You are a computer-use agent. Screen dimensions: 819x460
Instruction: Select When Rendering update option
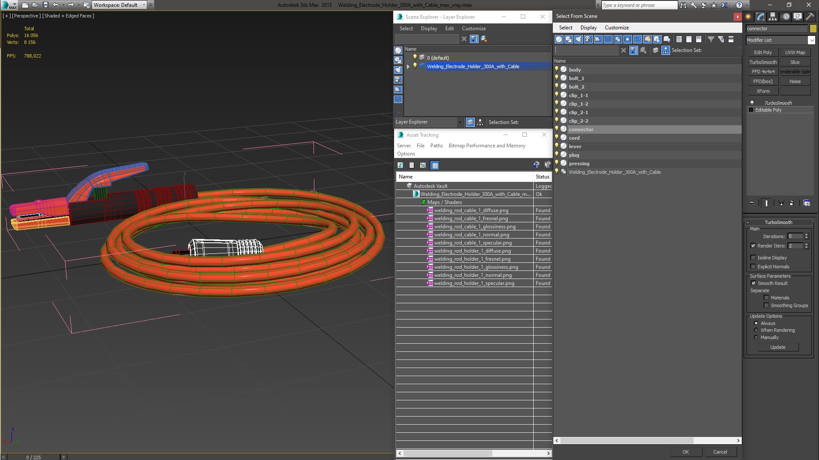756,330
